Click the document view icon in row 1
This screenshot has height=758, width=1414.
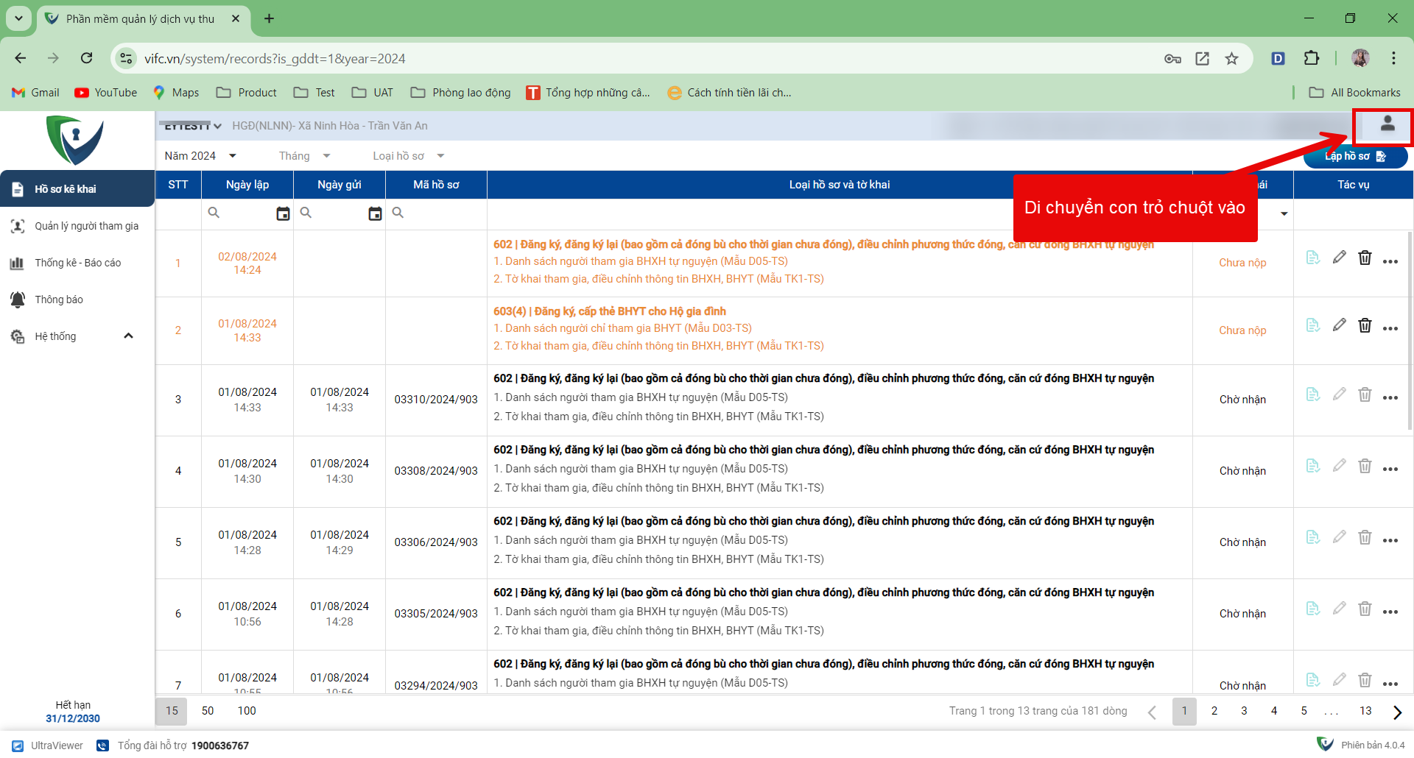click(1312, 258)
